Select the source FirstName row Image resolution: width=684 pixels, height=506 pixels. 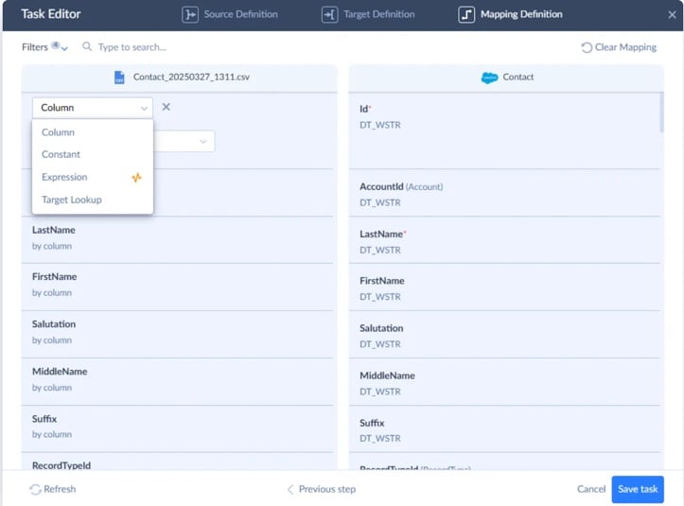(x=177, y=287)
